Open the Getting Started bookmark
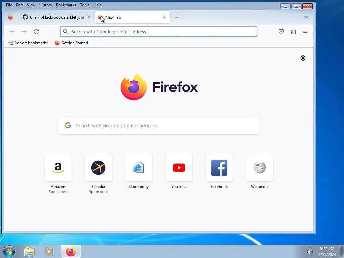 point(71,43)
